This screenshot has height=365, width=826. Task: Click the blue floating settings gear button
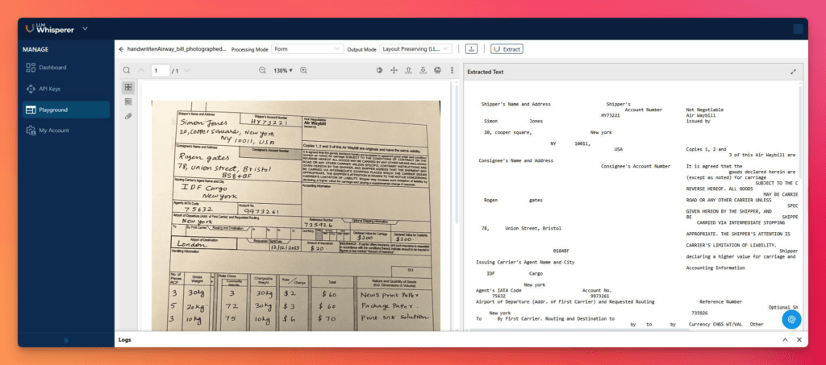pos(791,319)
